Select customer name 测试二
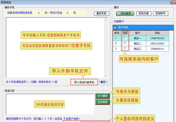This screenshot has height=122, width=176. pos(138,44)
